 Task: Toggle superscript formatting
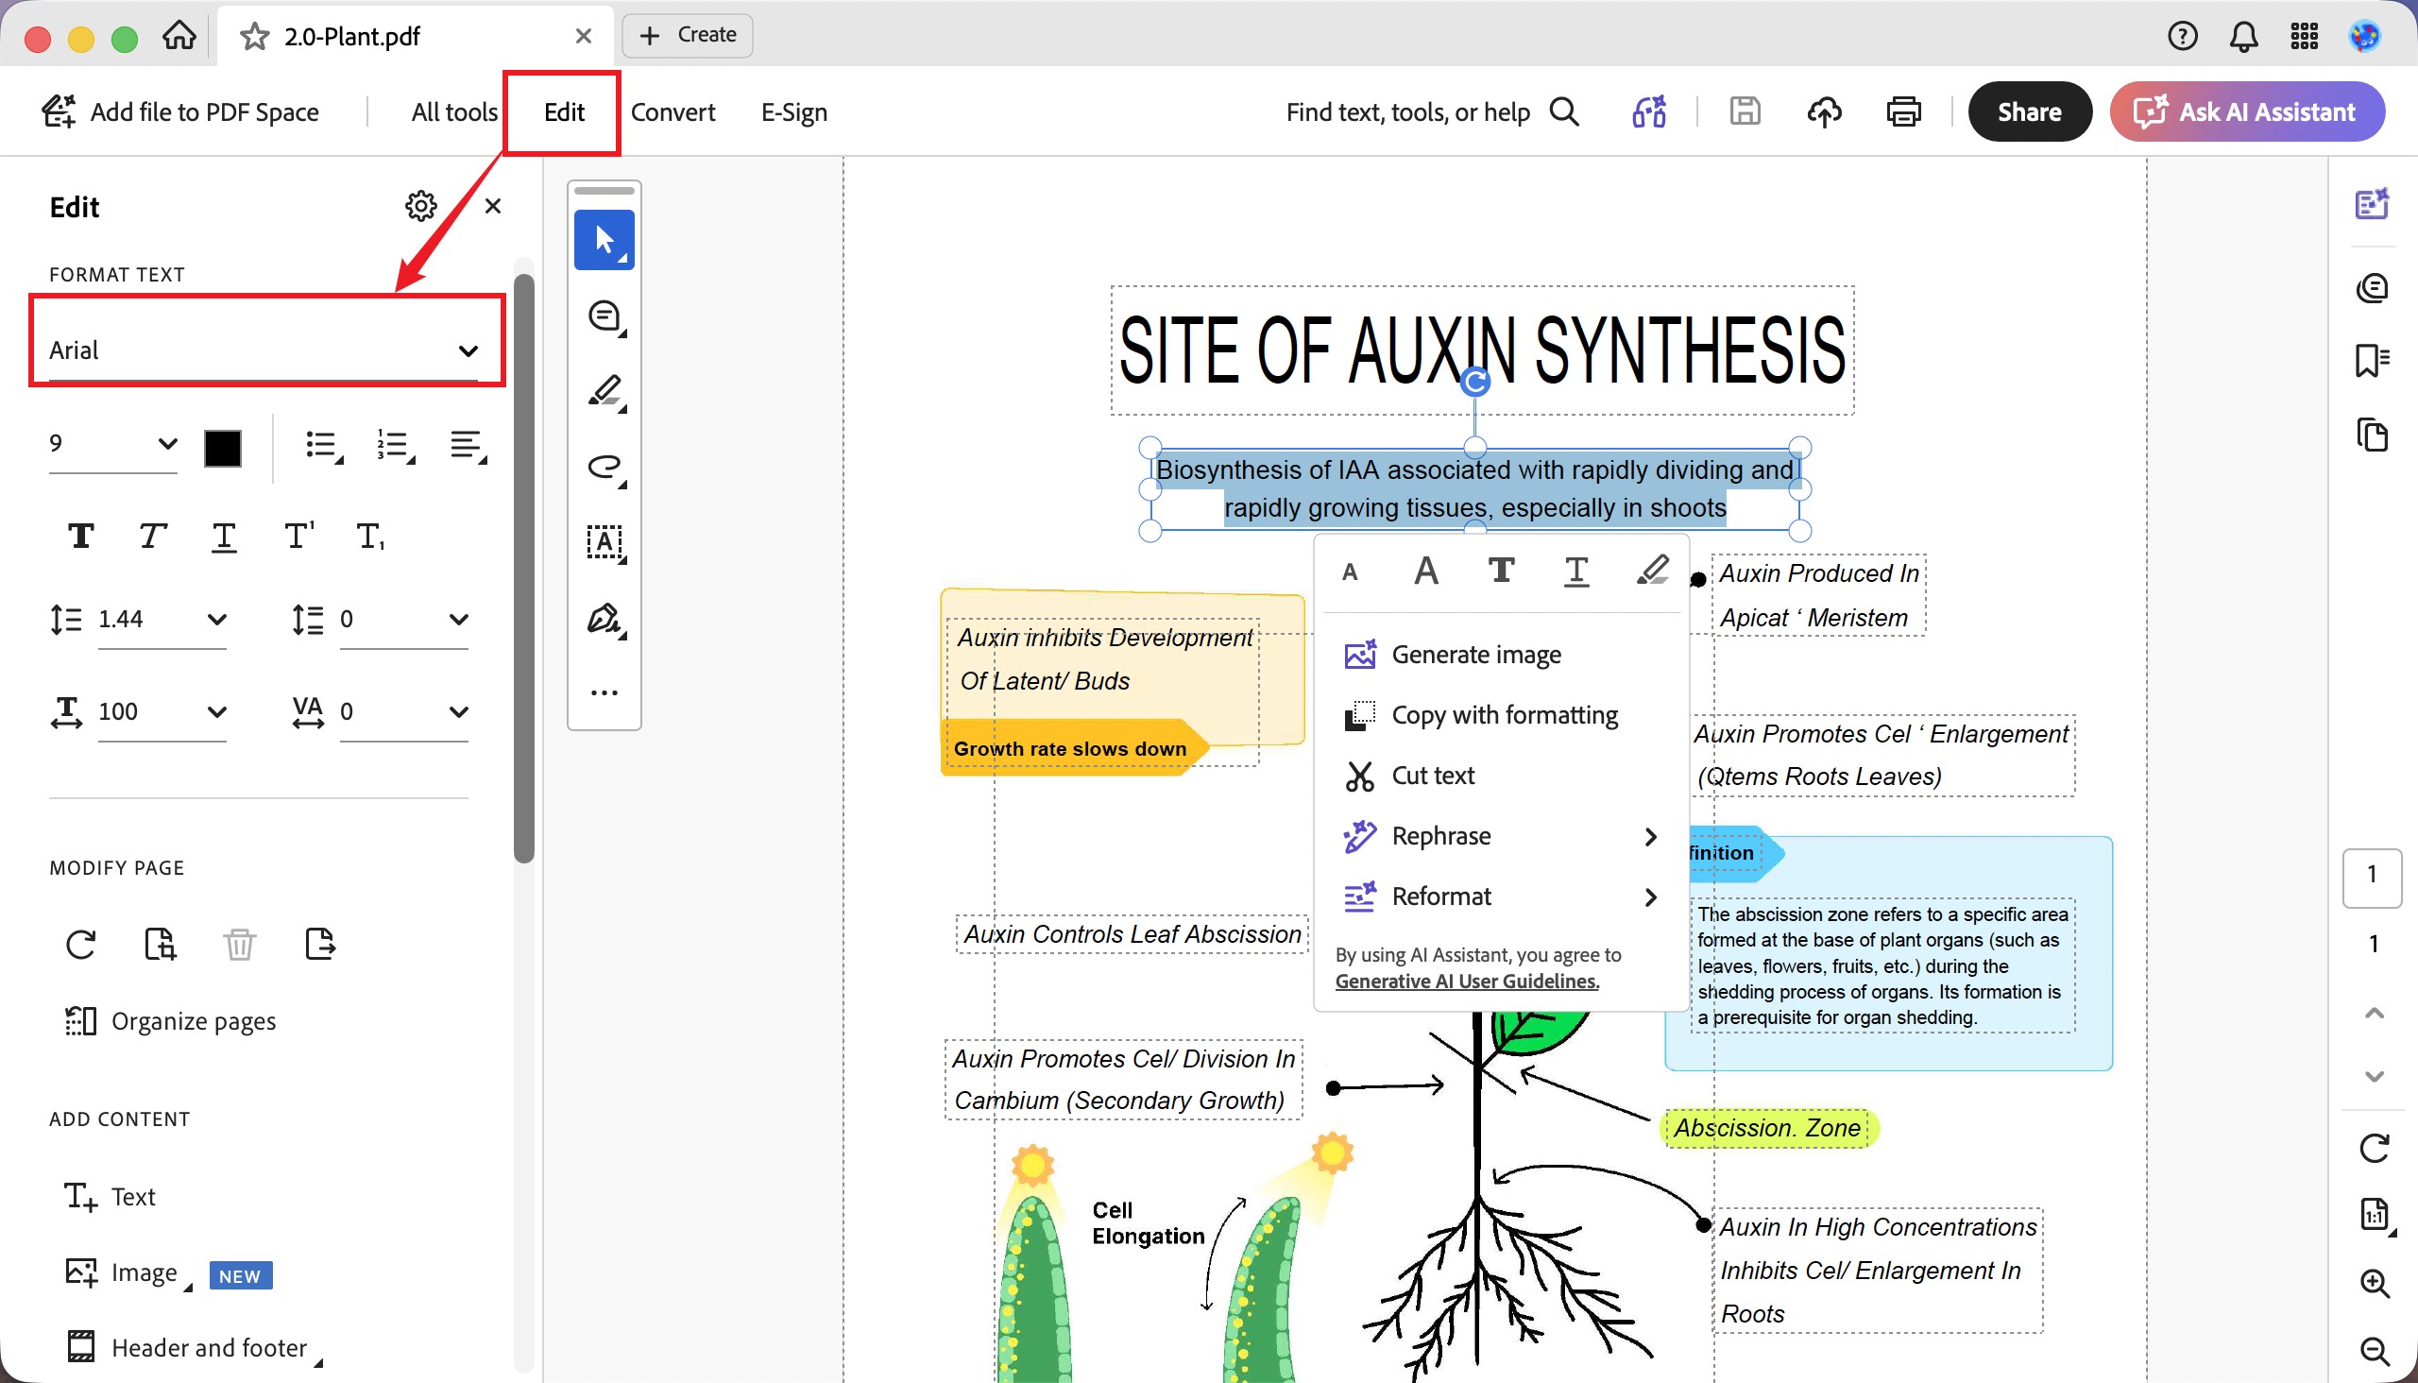click(x=298, y=537)
